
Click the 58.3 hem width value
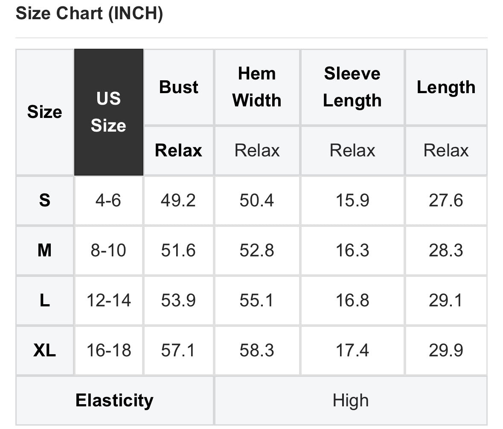[257, 350]
